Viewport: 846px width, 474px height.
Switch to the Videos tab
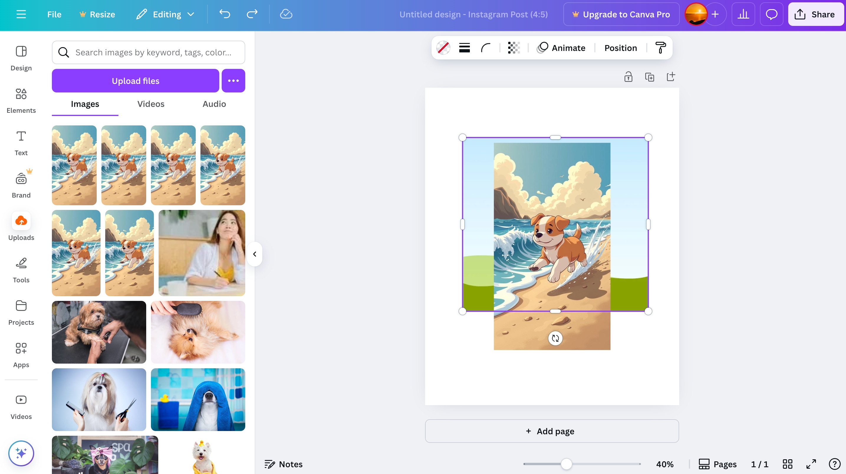(x=151, y=104)
